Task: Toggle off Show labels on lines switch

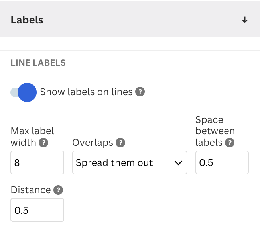Action: 24,92
